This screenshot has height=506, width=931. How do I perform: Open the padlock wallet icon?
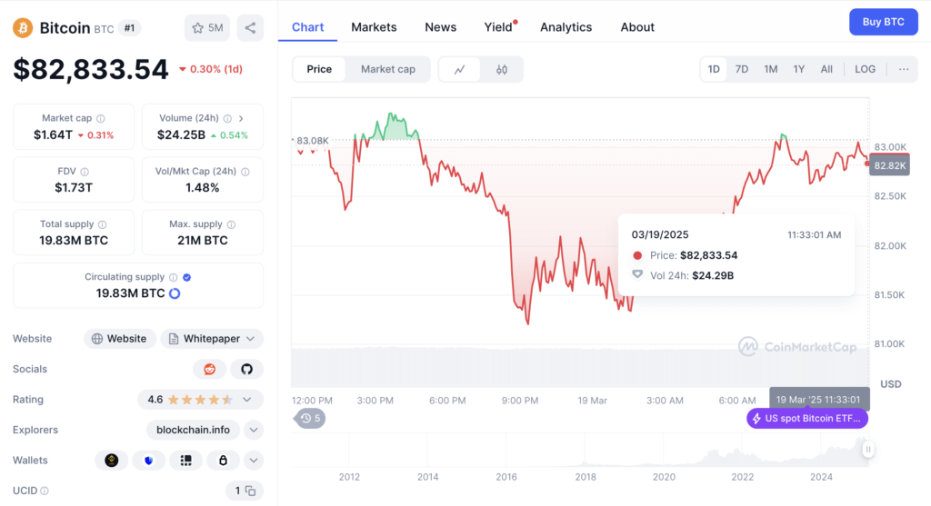tap(224, 461)
